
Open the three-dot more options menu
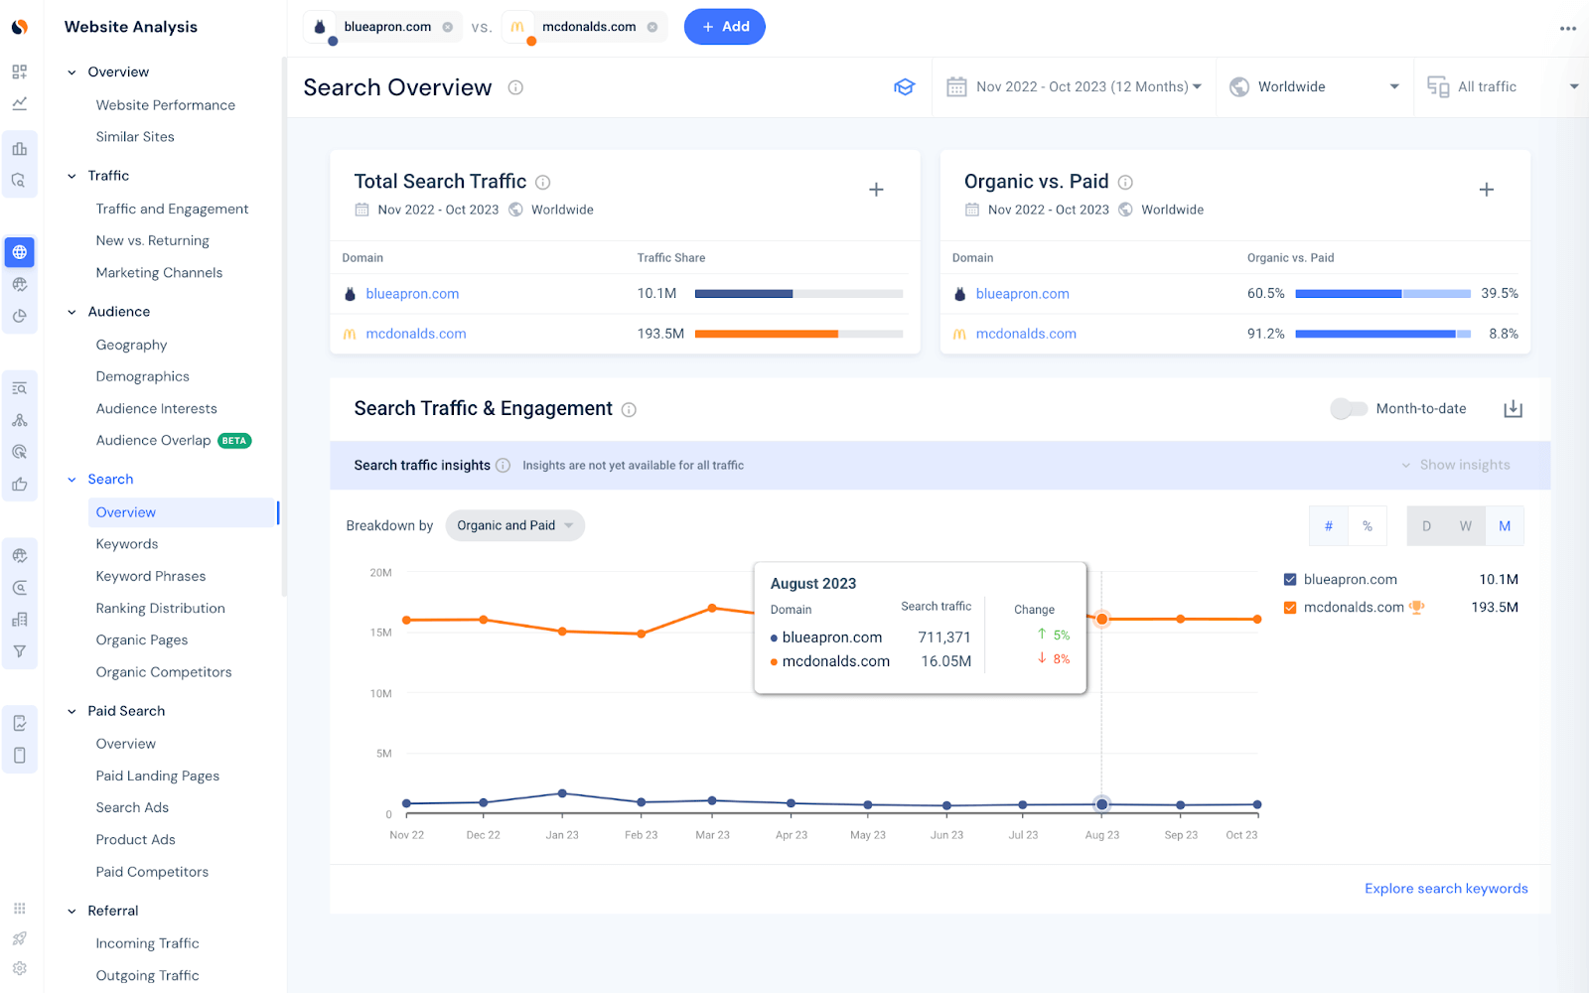pos(1568,28)
